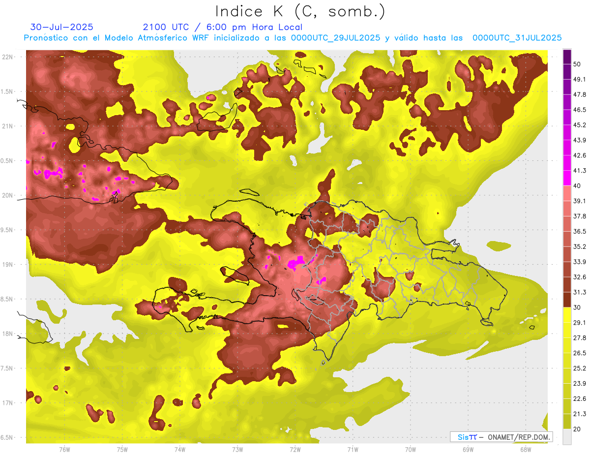Click the legend value '21.3'
The image size is (590, 456).
[580, 414]
